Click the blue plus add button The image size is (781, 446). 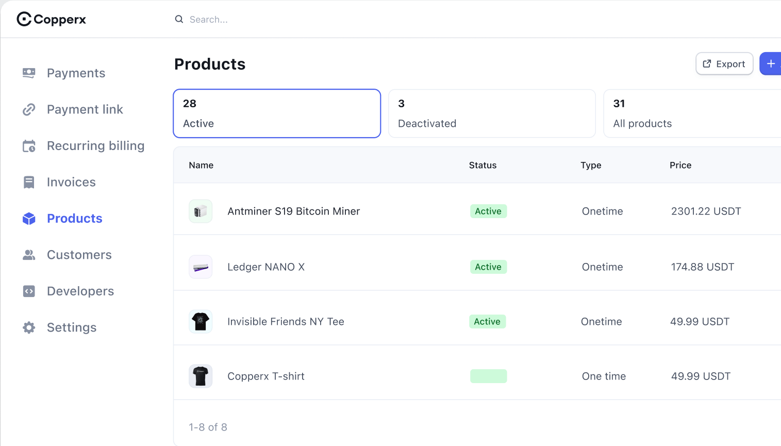(x=770, y=64)
